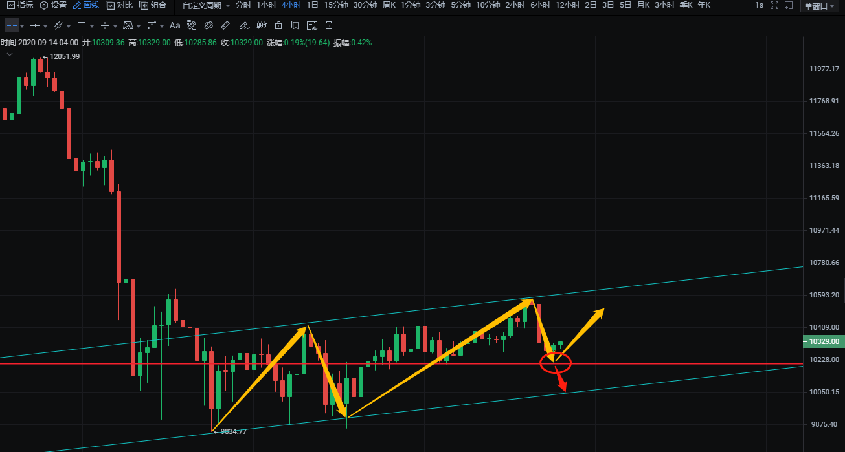This screenshot has width=845, height=452.
Task: Toggle the 指标 indicators panel
Action: coord(19,5)
